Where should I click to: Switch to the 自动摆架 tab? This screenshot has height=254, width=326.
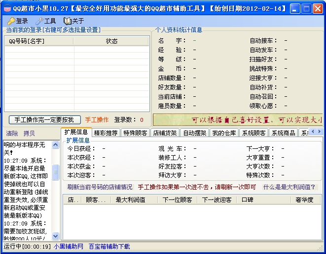coord(195,133)
